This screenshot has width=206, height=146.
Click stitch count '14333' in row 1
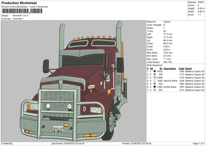tap(160, 71)
